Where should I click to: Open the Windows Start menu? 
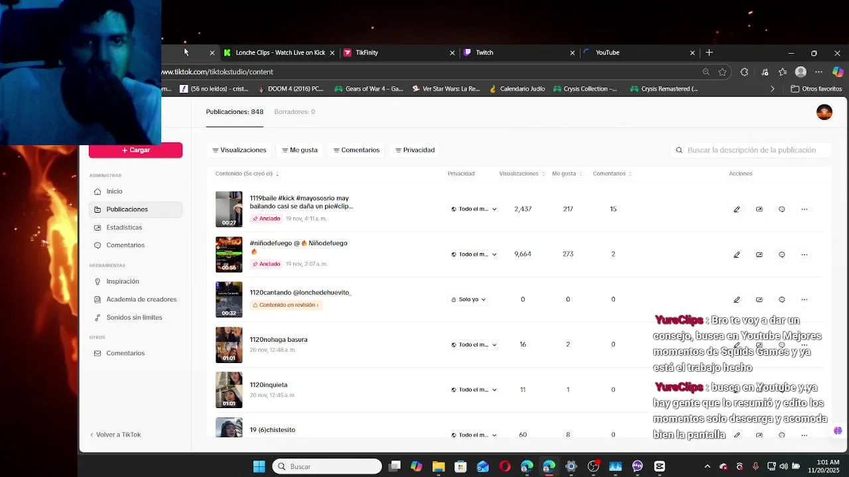259,466
